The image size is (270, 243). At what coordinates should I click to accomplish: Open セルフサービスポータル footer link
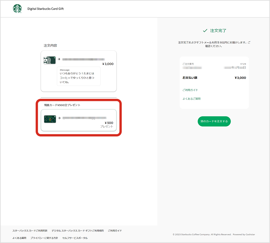75,238
